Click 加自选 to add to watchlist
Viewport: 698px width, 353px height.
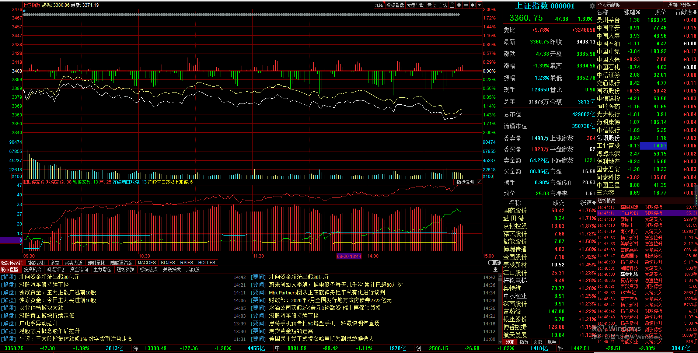tap(440, 5)
